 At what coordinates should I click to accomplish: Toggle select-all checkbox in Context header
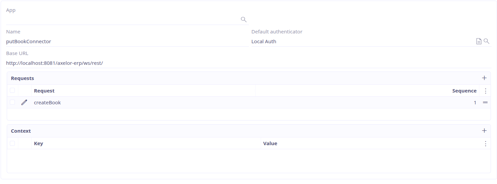click(12, 143)
